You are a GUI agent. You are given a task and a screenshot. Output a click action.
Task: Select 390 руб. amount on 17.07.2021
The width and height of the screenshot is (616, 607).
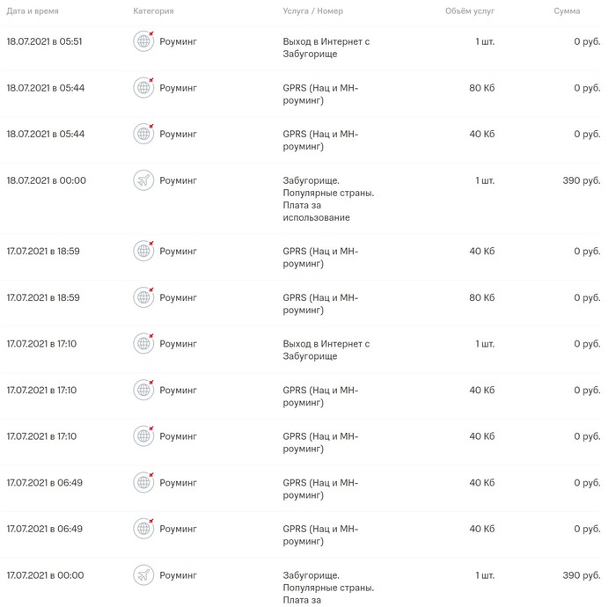click(582, 575)
